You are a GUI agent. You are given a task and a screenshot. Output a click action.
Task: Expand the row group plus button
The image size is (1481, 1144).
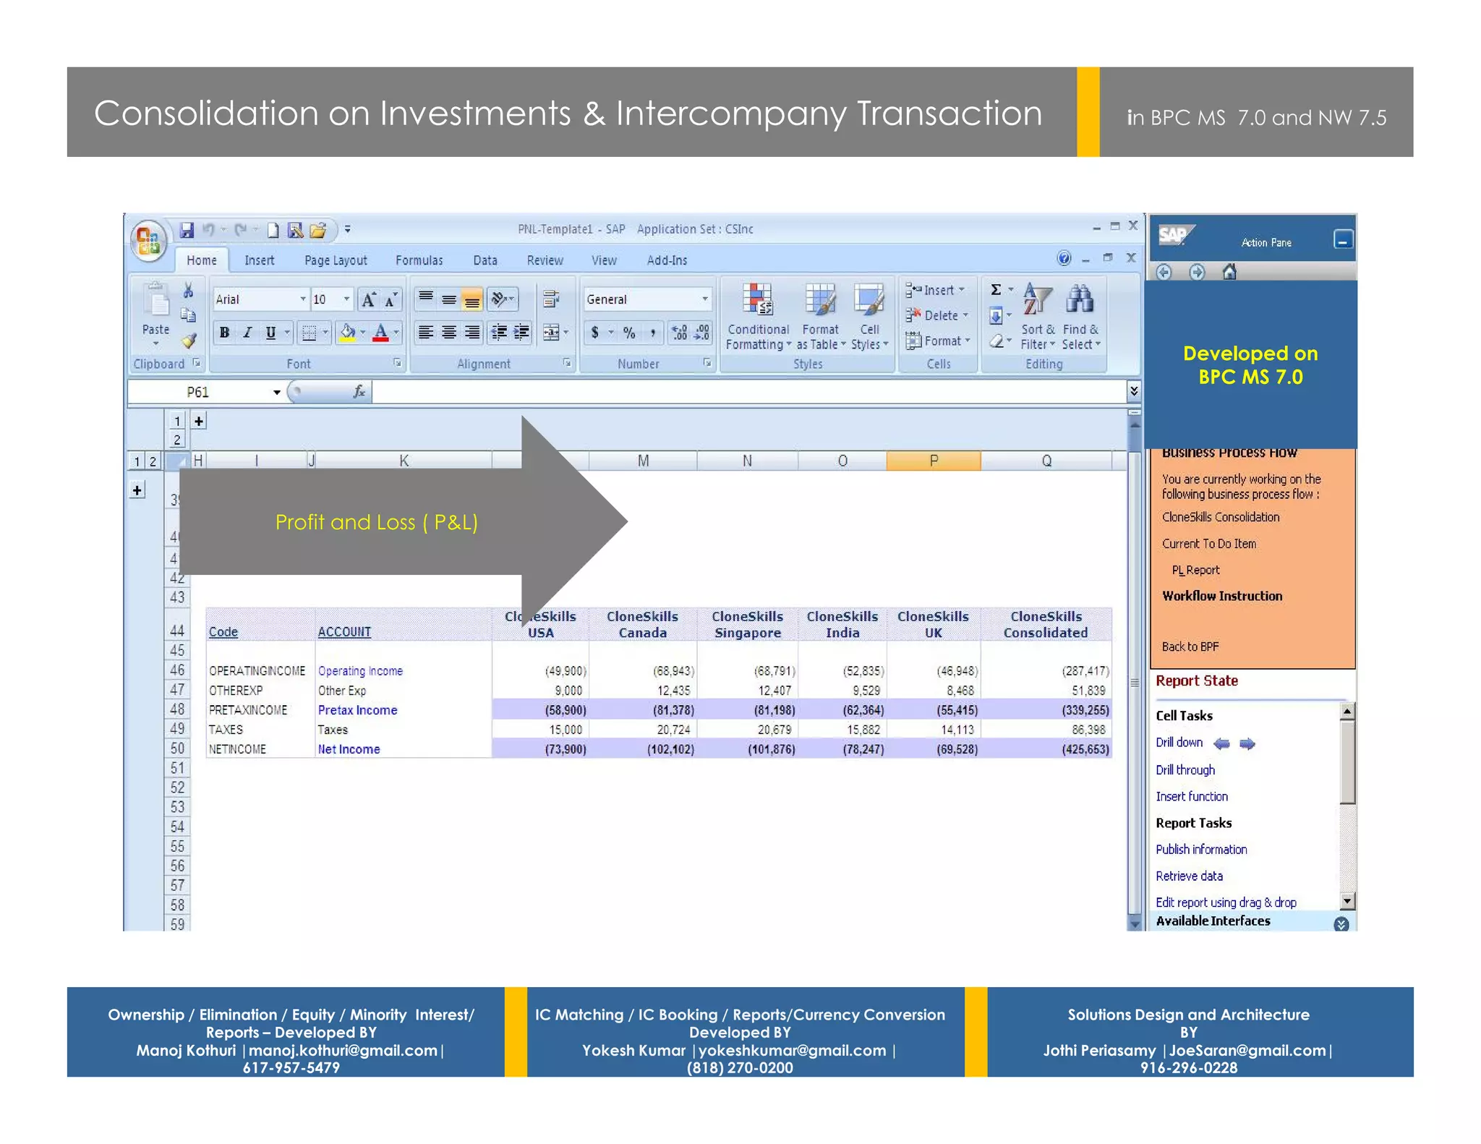point(137,490)
